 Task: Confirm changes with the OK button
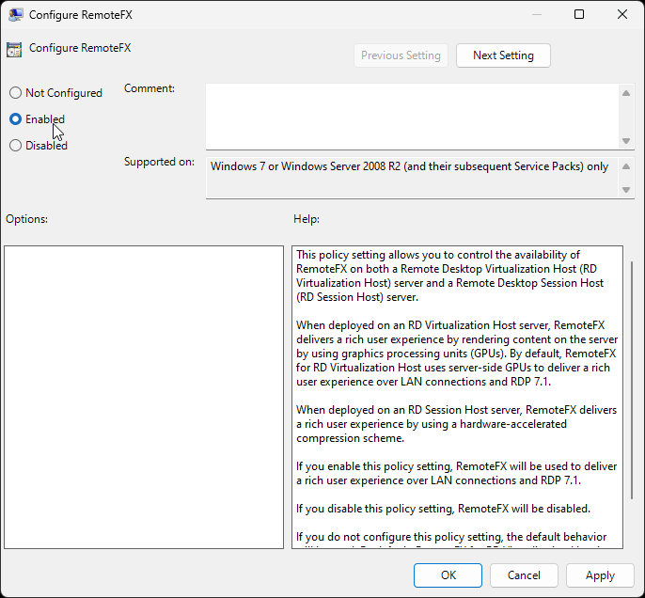[448, 575]
